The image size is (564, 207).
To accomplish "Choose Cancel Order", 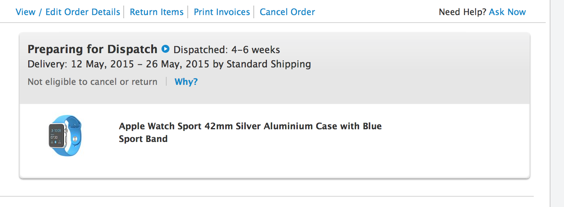I will [x=287, y=12].
